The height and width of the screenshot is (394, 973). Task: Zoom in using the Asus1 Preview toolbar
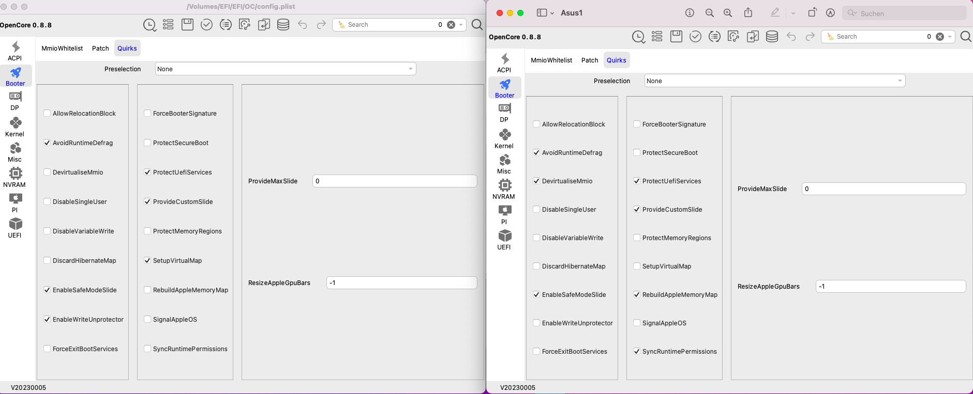tap(728, 13)
